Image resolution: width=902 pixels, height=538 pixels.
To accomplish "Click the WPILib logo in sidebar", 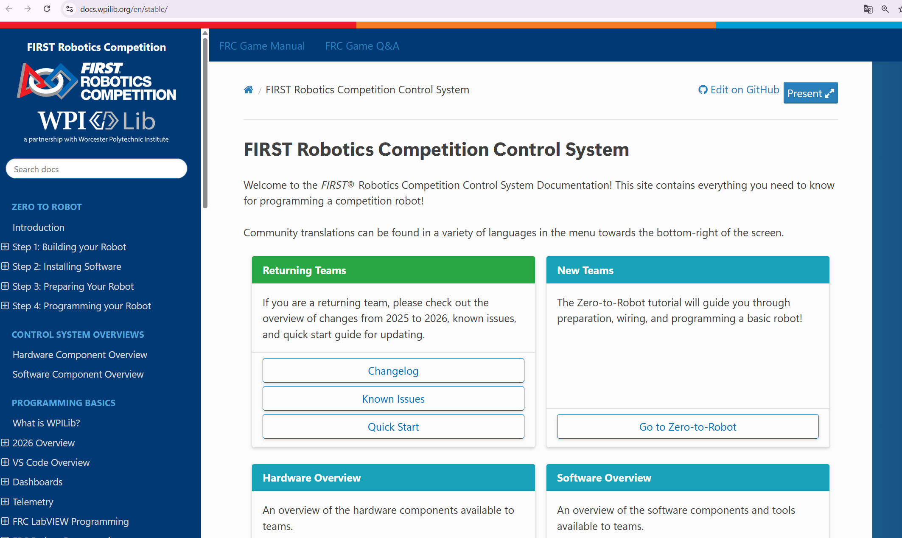I will pos(96,121).
